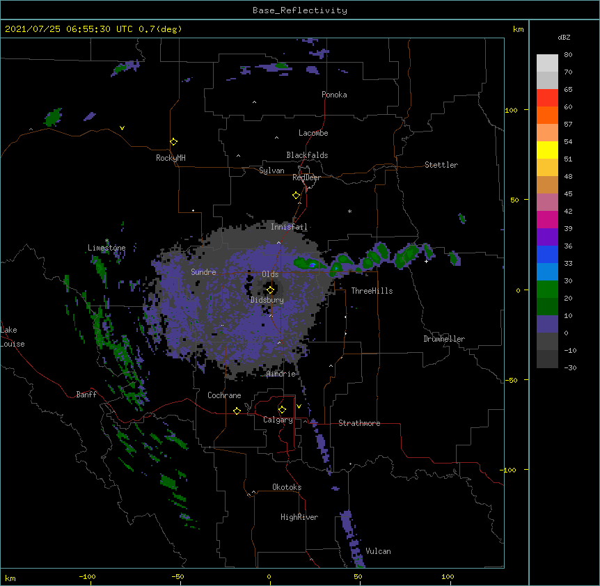This screenshot has width=600, height=586.
Task: Select the bright yellow 51-54 dBZ swatch
Action: pos(547,150)
